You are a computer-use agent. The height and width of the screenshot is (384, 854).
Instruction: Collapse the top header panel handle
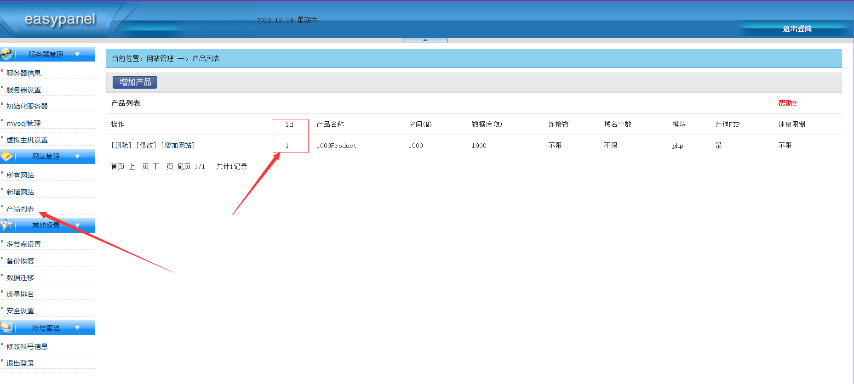point(425,40)
